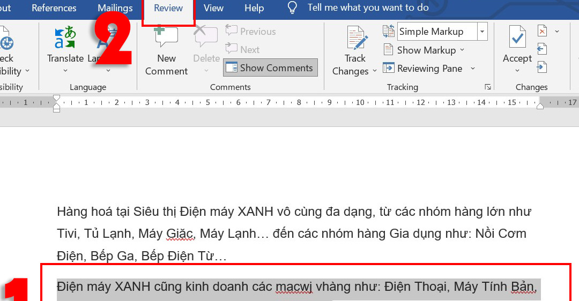579x301 pixels.
Task: Go to the Previous Change icon
Action: tap(542, 49)
